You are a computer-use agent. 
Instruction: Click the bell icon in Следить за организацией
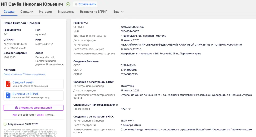tap(16, 108)
